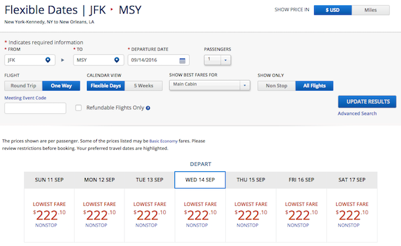This screenshot has height=246, width=401.
Task: Click the Meeting Event Code input box
Action: click(35, 108)
